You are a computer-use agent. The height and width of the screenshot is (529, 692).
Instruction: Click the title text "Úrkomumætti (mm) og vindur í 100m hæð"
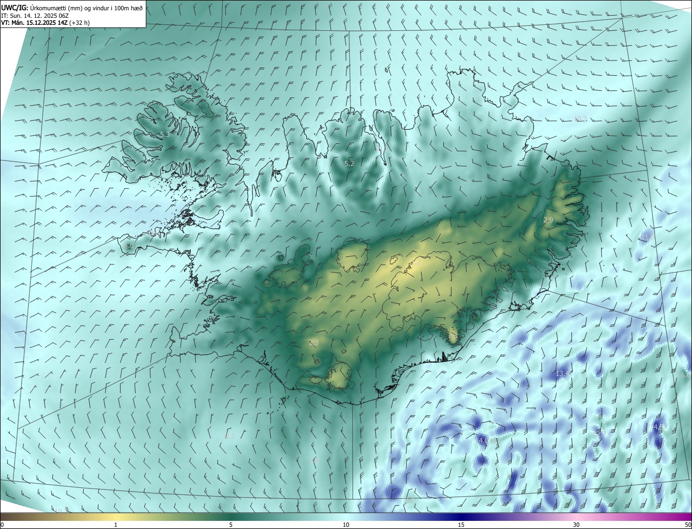(86, 8)
